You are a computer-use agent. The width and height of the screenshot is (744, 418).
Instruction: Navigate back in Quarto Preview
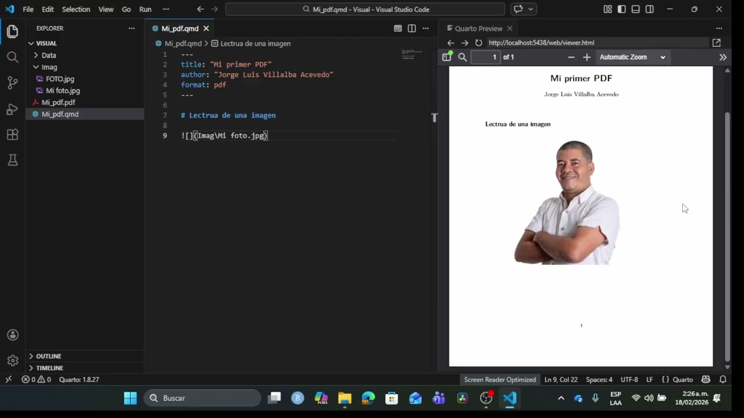[x=450, y=43]
